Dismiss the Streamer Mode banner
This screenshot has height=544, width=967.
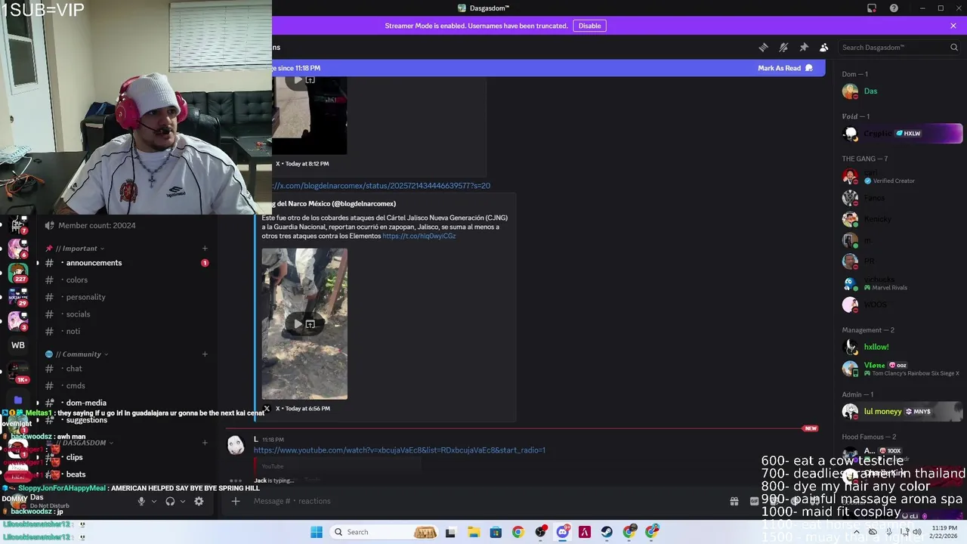coord(953,26)
